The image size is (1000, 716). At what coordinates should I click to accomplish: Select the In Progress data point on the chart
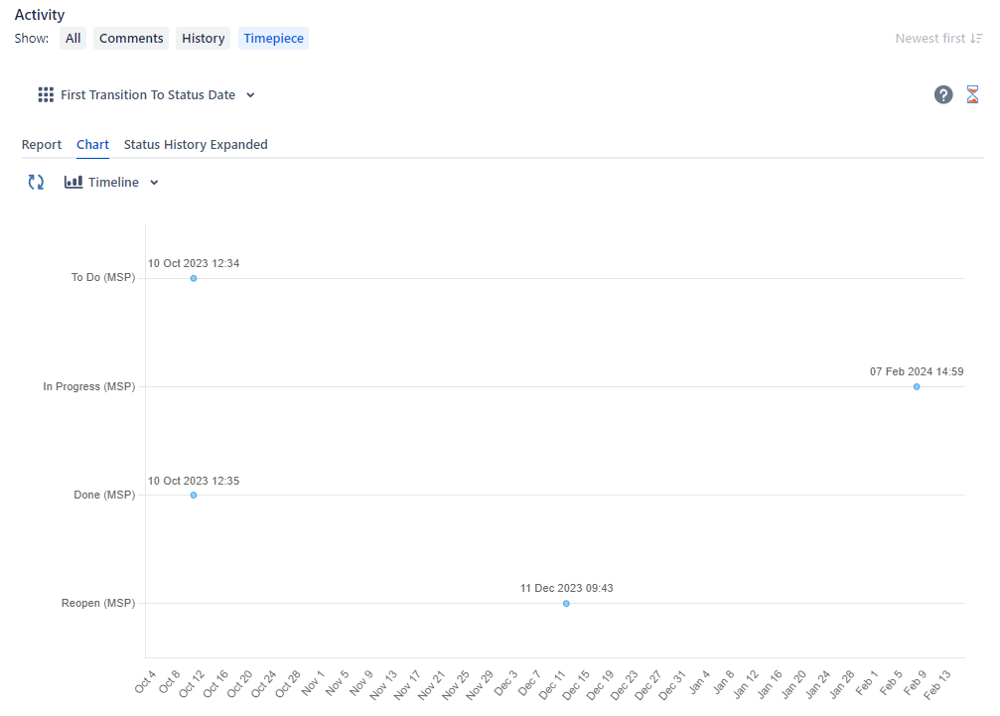click(916, 387)
